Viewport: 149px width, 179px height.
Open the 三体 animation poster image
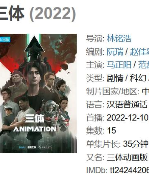coord(38,93)
